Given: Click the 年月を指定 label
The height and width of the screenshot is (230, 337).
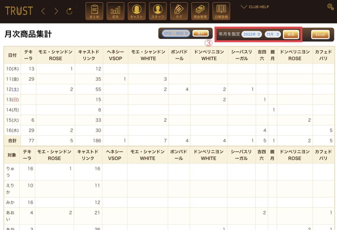Looking at the screenshot, I should coord(229,34).
